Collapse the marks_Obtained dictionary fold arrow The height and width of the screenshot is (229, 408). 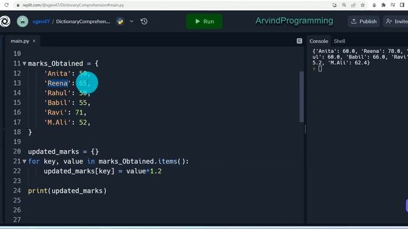coord(24,64)
